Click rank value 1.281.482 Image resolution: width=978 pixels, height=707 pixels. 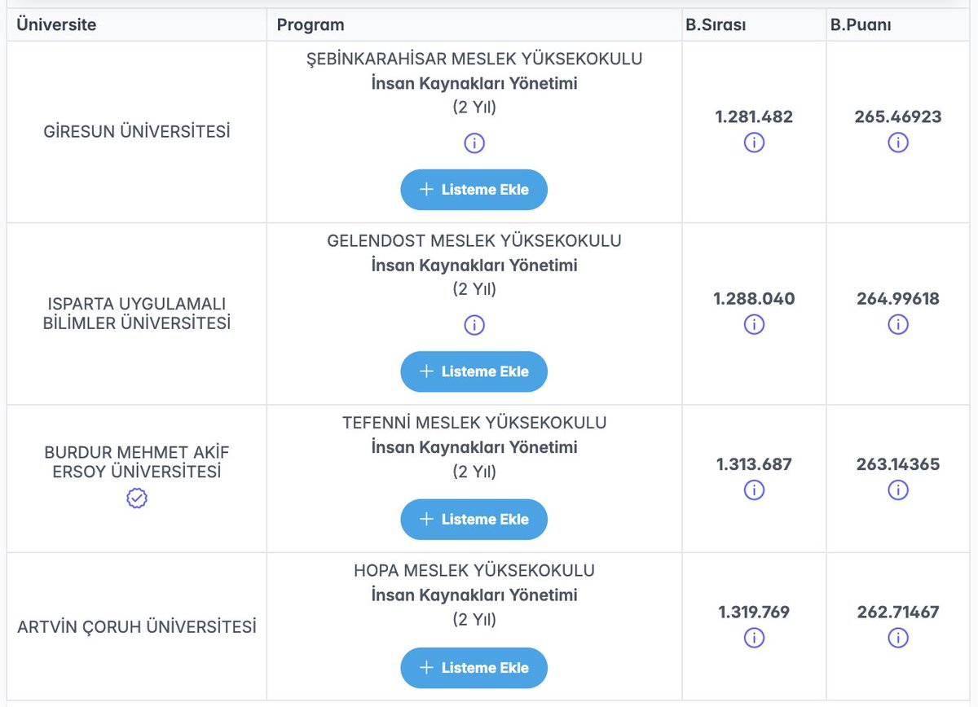point(754,117)
